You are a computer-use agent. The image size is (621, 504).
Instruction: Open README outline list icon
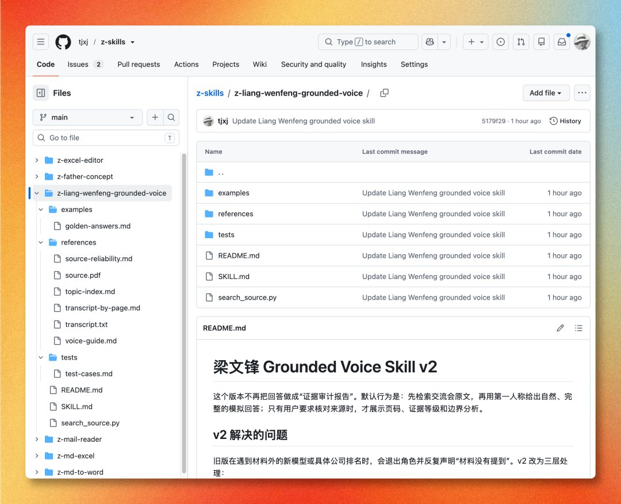578,328
